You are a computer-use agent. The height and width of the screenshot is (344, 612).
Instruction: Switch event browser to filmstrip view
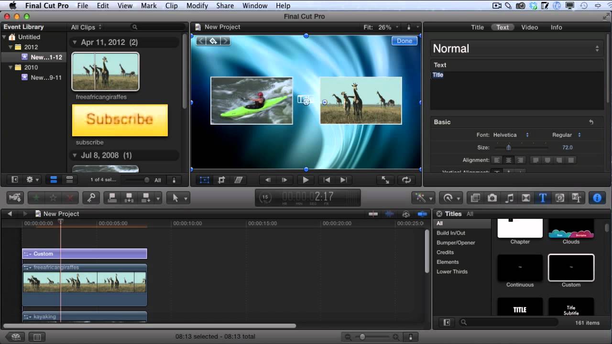[x=54, y=180]
